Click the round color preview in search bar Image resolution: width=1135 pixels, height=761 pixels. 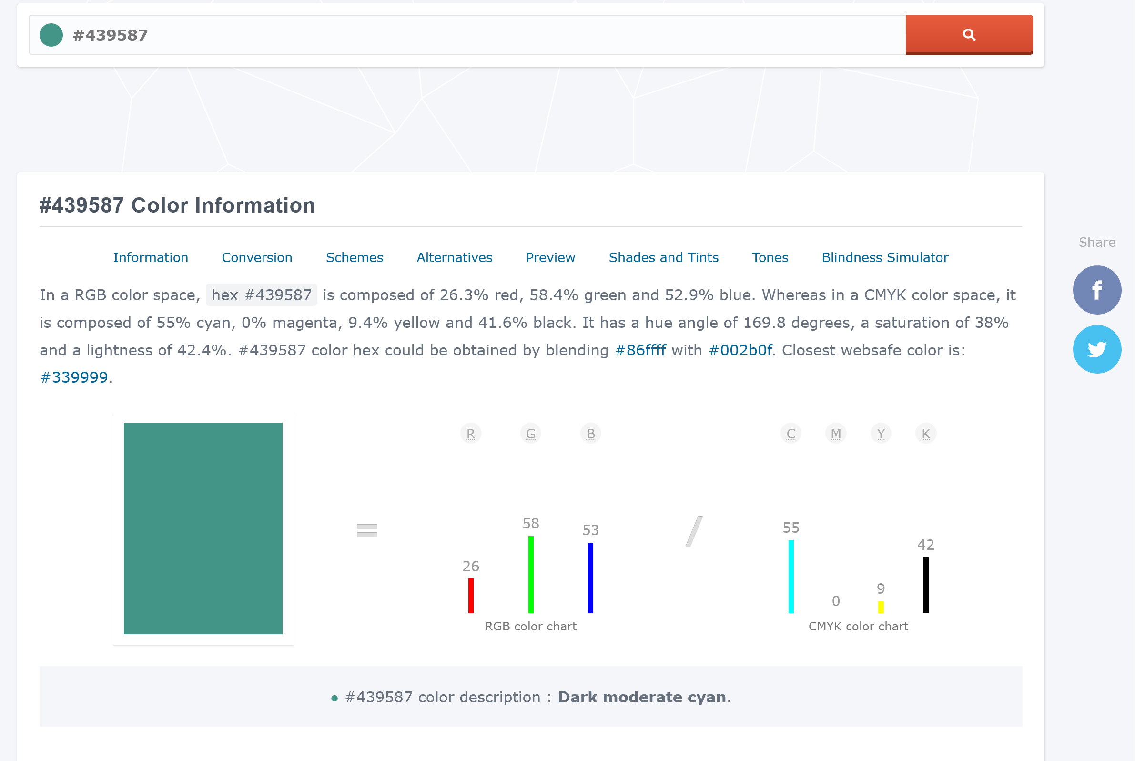(51, 35)
